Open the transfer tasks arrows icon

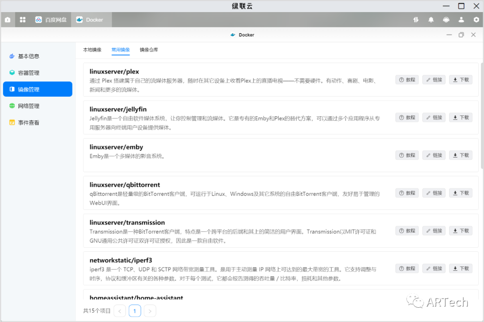tap(416, 20)
